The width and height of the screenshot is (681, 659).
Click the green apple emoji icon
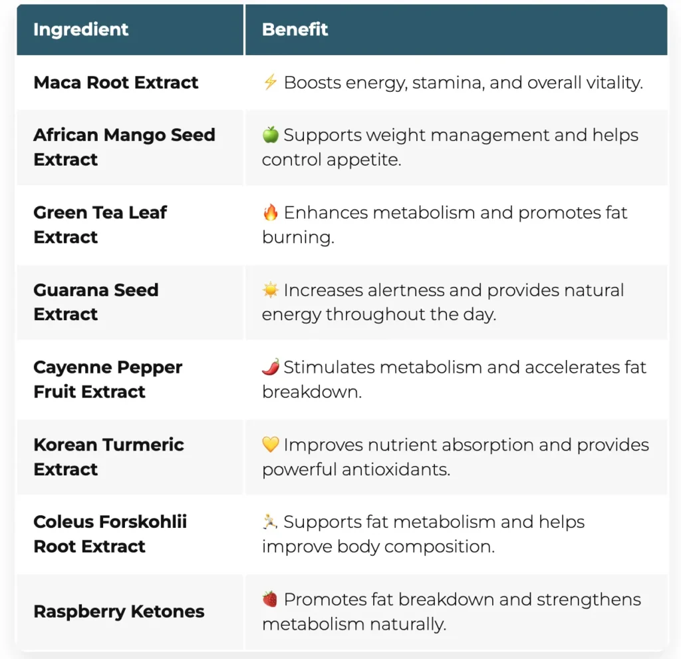pos(270,135)
